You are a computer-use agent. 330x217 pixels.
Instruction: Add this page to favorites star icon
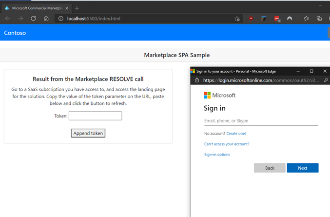point(237,19)
